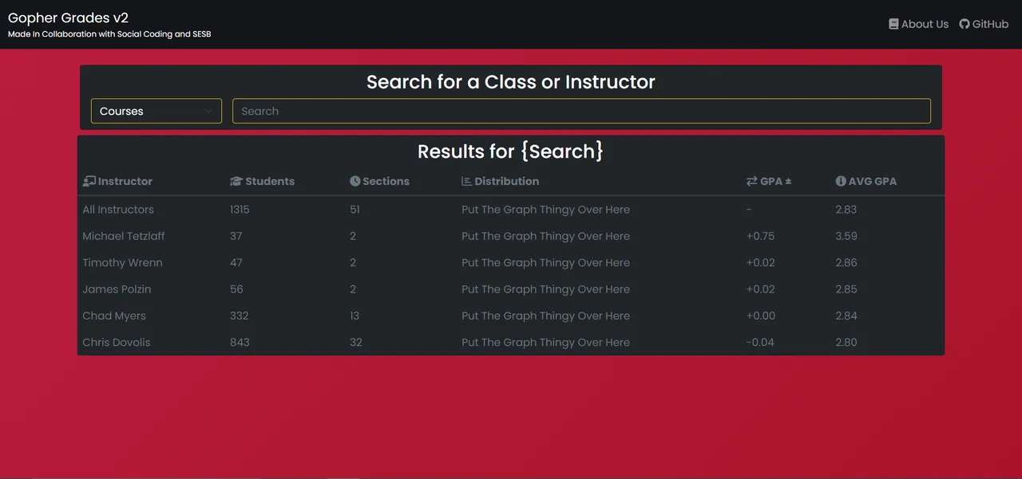Click the clock icon next to Sections
The height and width of the screenshot is (479, 1022).
pos(355,181)
